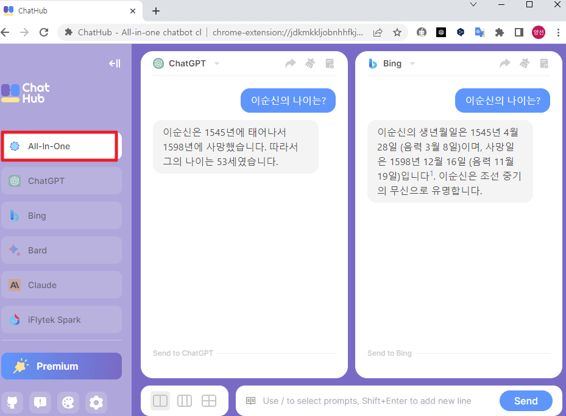566x416 pixels.
Task: Click the Send button
Action: pos(526,401)
